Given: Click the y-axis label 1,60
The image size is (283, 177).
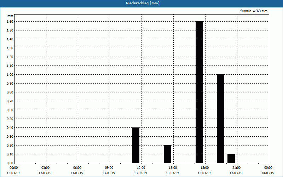Looking at the screenshot, I should (10, 21).
